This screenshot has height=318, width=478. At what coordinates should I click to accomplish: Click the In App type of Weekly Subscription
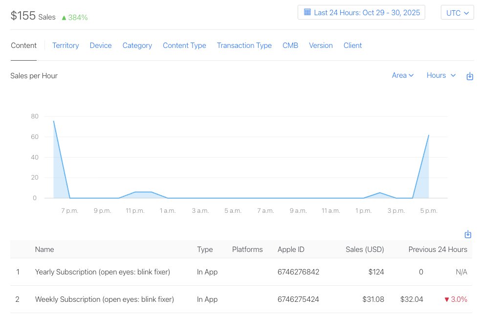(x=207, y=299)
